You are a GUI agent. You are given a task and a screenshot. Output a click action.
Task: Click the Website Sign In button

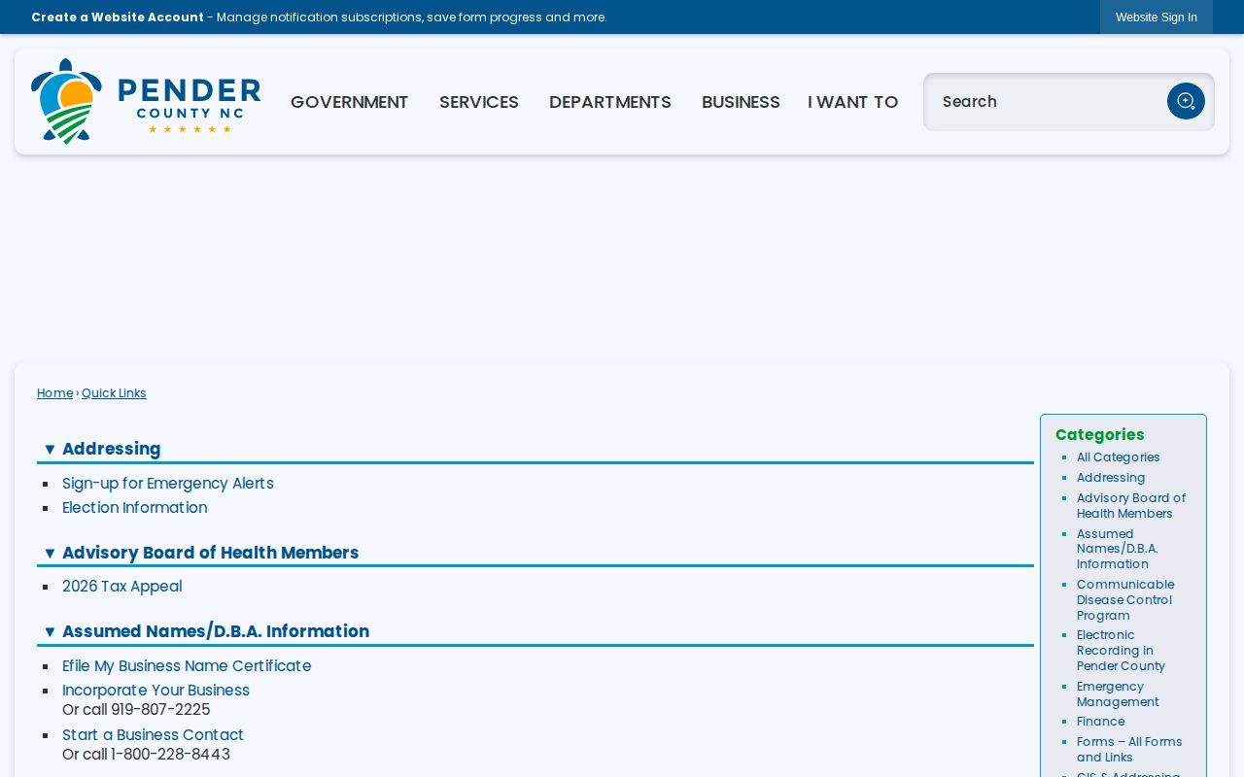tap(1157, 17)
